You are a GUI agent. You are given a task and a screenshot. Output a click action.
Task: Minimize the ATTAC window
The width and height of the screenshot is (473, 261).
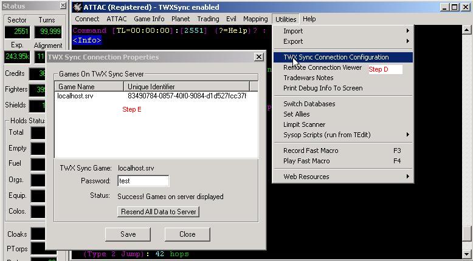pyautogui.click(x=444, y=7)
